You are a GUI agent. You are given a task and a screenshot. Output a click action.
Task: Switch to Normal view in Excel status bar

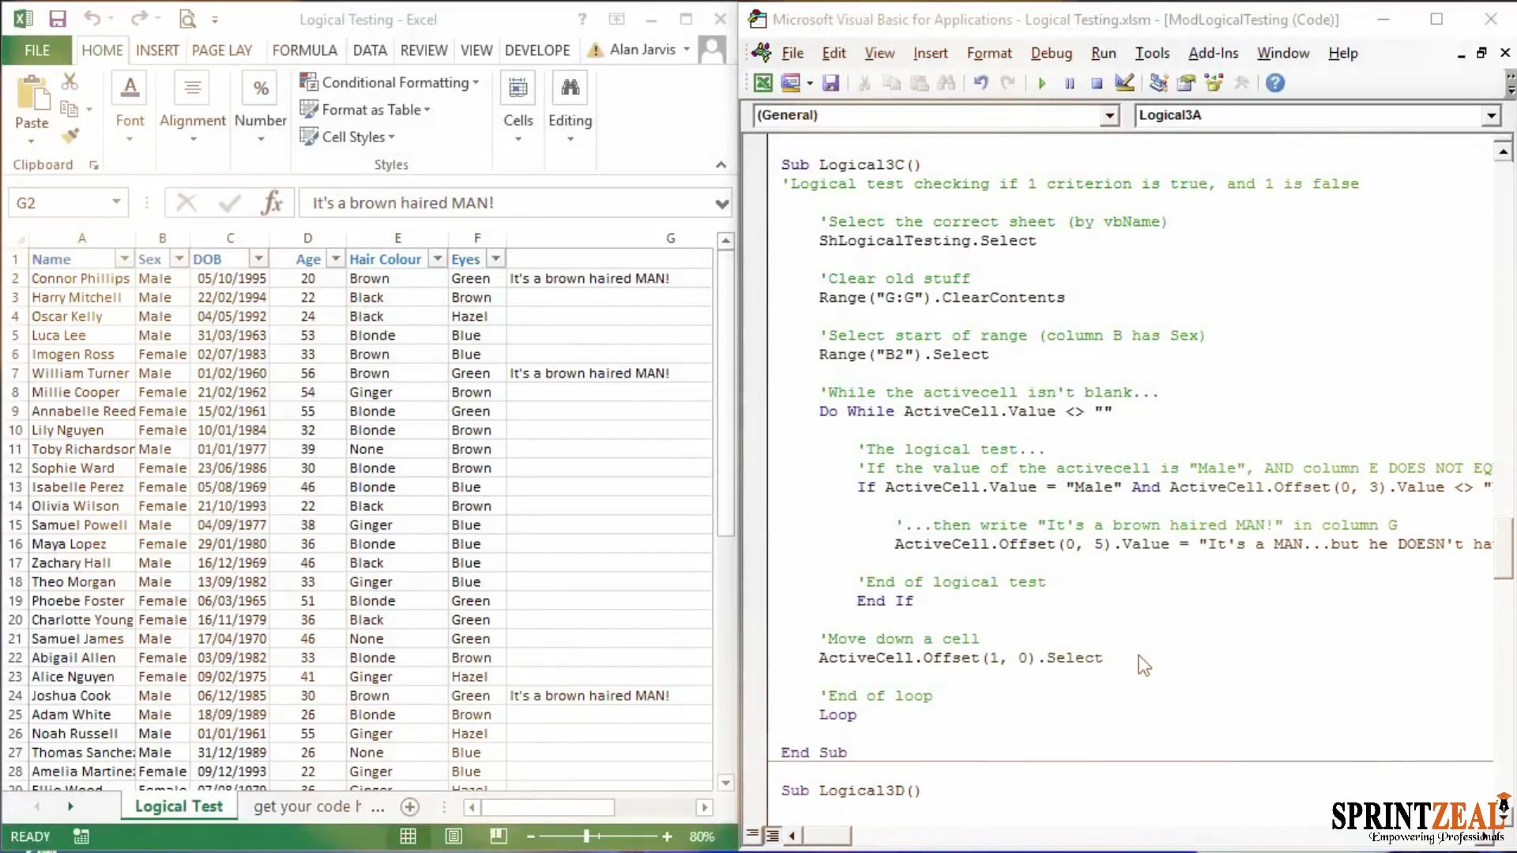point(408,836)
